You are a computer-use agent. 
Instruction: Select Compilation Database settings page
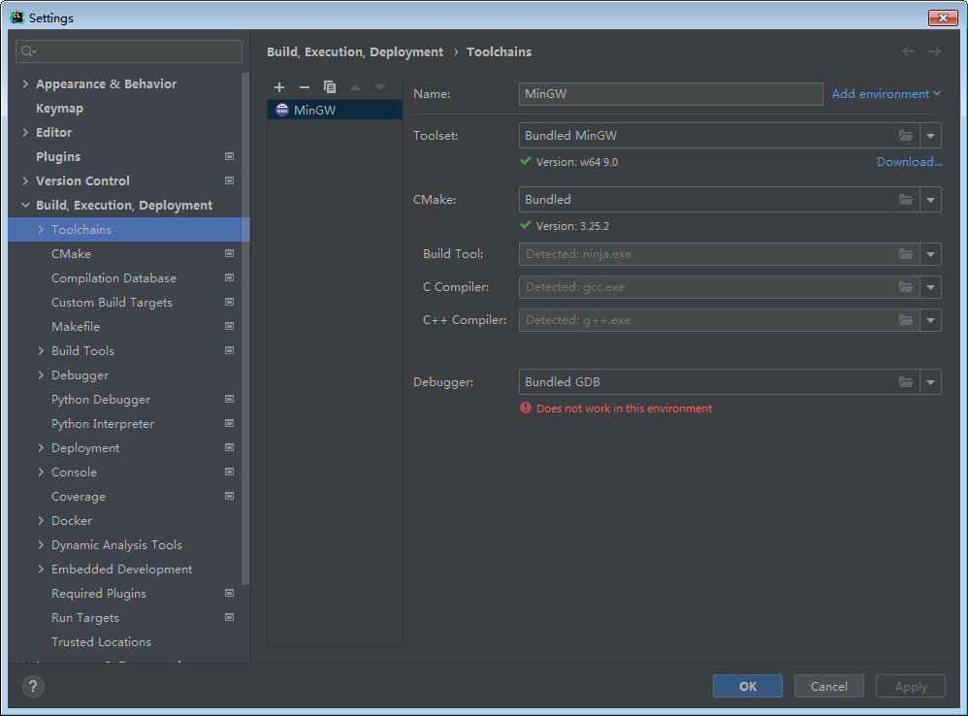[x=113, y=277]
